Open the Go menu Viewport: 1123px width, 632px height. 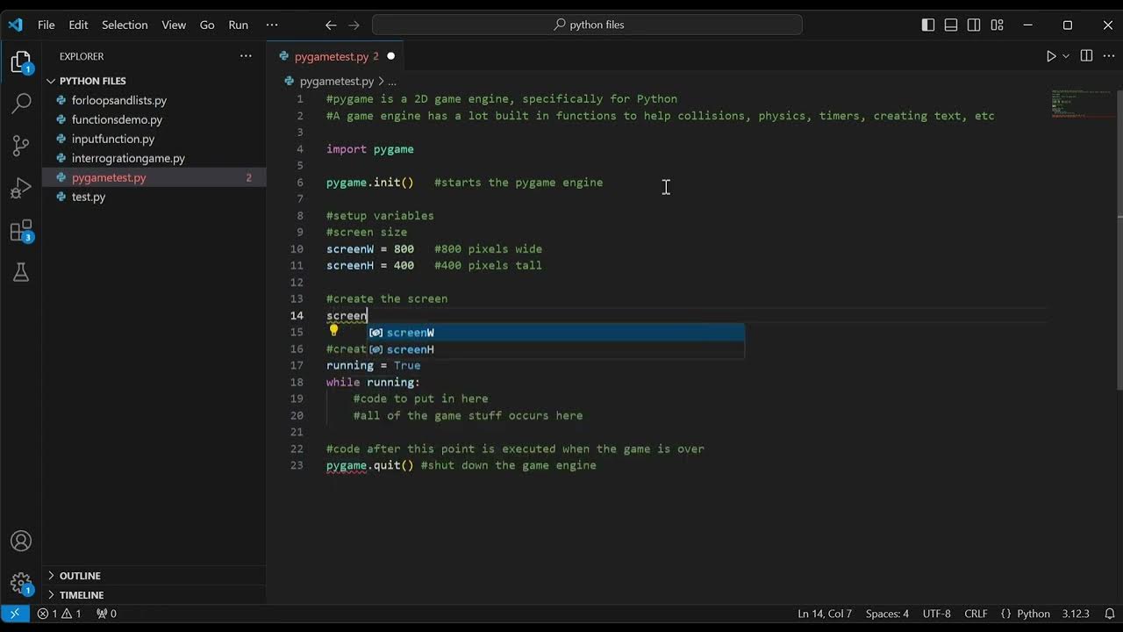click(207, 25)
